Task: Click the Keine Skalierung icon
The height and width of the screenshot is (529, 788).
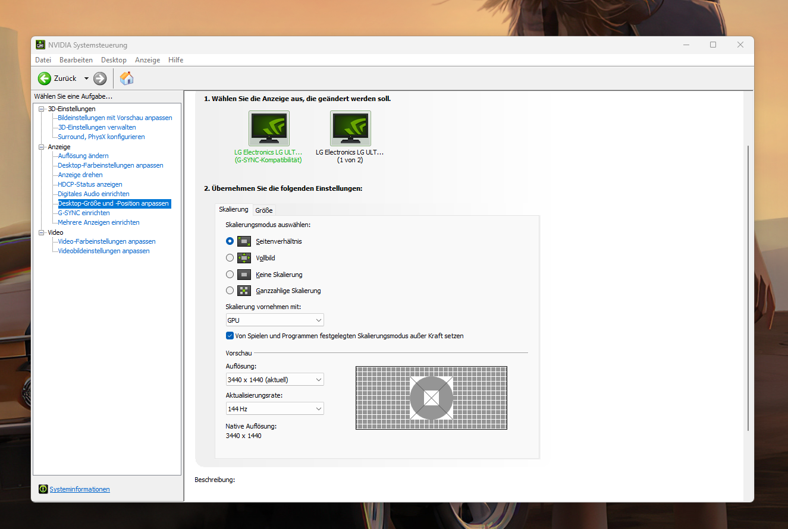Action: pyautogui.click(x=244, y=275)
